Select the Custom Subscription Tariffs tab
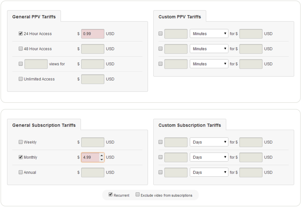This screenshot has height=207, width=301. 190,126
